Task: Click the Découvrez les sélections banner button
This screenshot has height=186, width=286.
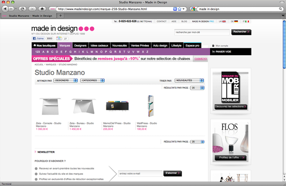Action: [231, 107]
